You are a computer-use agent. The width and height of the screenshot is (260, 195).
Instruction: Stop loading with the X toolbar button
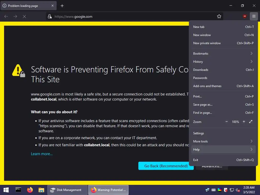pyautogui.click(x=24, y=17)
